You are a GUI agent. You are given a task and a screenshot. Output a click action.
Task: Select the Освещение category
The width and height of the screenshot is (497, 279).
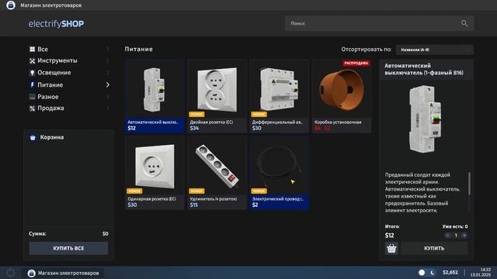coord(69,73)
